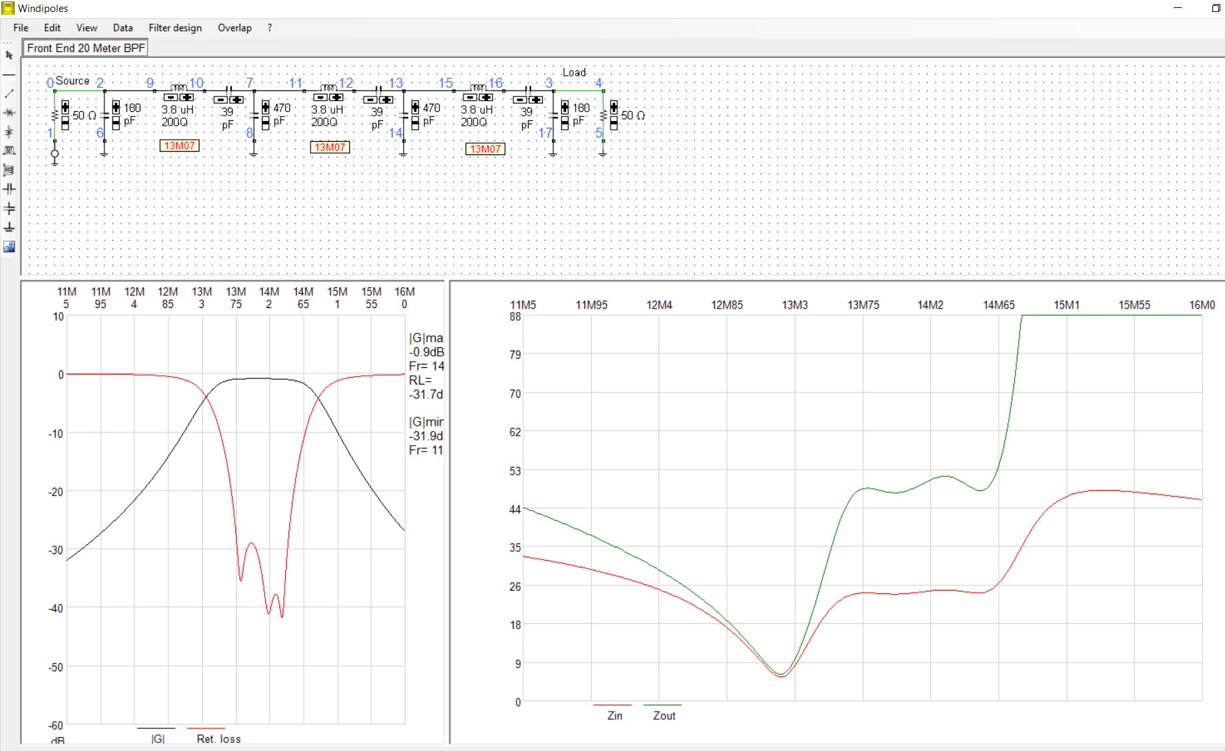Click the picture icon in left toolbar
1225x751 pixels.
(x=9, y=247)
